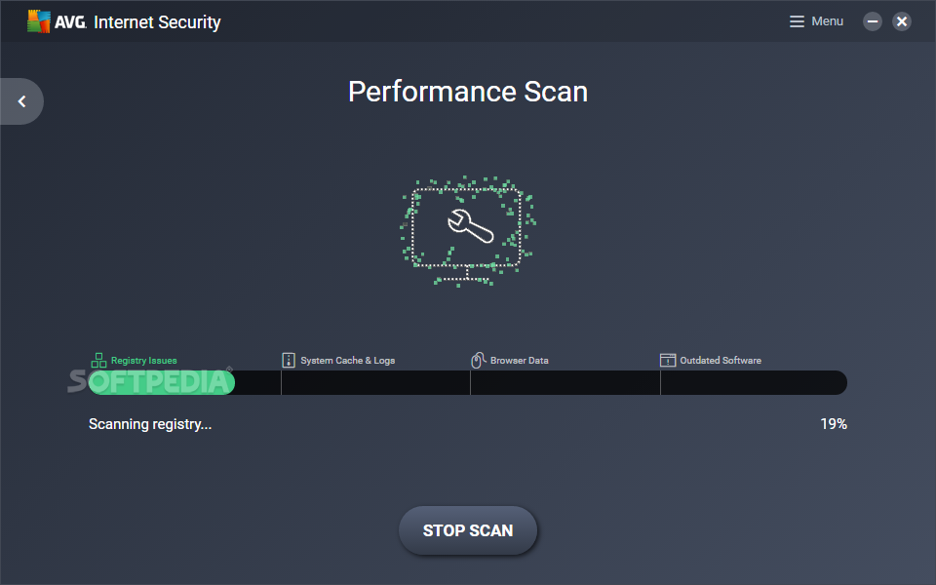Click the Menu label text
The image size is (936, 585).
click(828, 21)
